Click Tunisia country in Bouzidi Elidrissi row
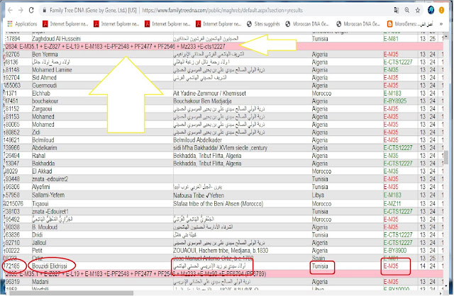This screenshot has width=454, height=296. 320,266
